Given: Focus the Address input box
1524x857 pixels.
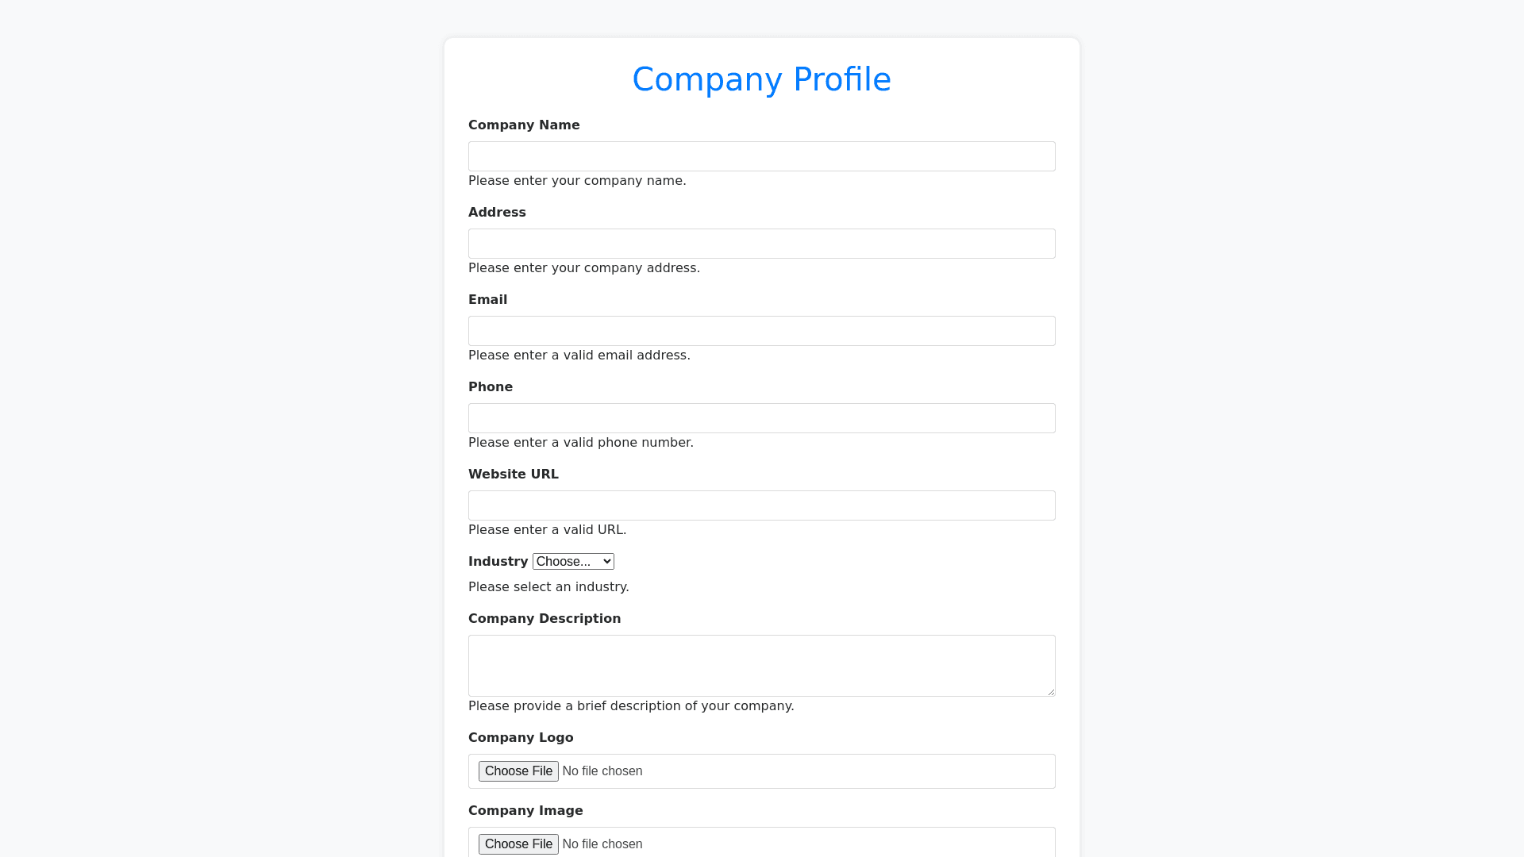Looking at the screenshot, I should (x=762, y=244).
